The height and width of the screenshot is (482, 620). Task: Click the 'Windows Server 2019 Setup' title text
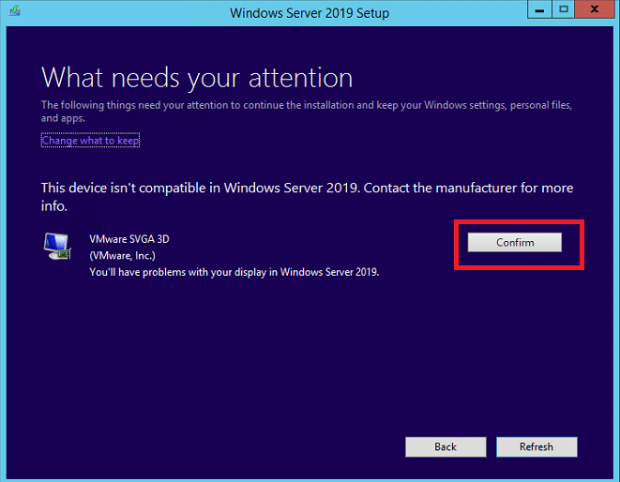(x=310, y=13)
